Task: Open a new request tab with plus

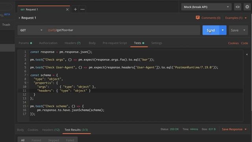Action: pyautogui.click(x=75, y=9)
